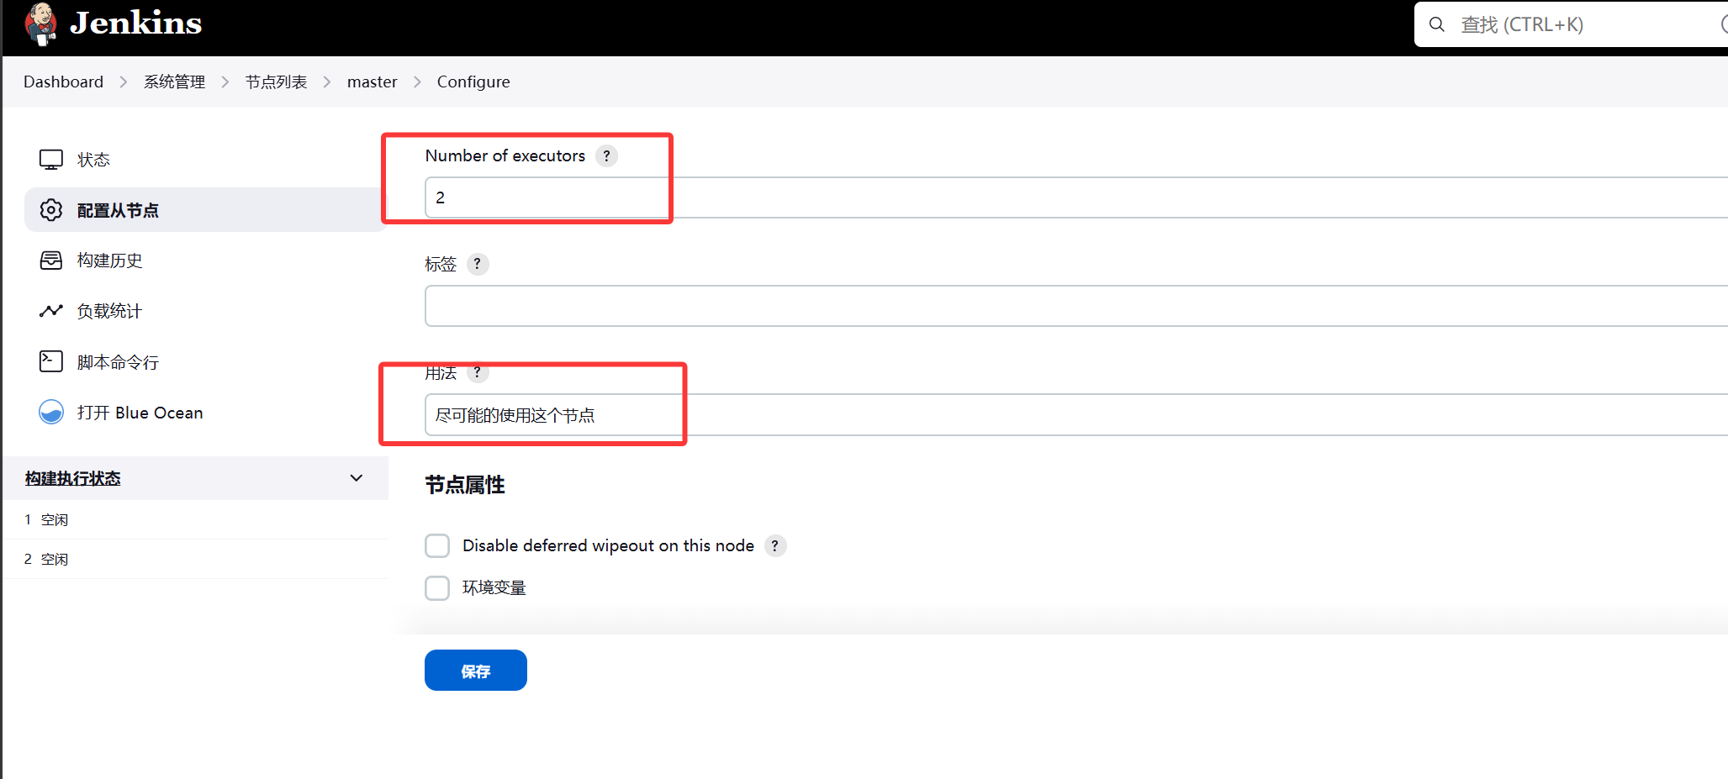Open the 负载统计 graph icon
This screenshot has height=779, width=1728.
click(51, 311)
